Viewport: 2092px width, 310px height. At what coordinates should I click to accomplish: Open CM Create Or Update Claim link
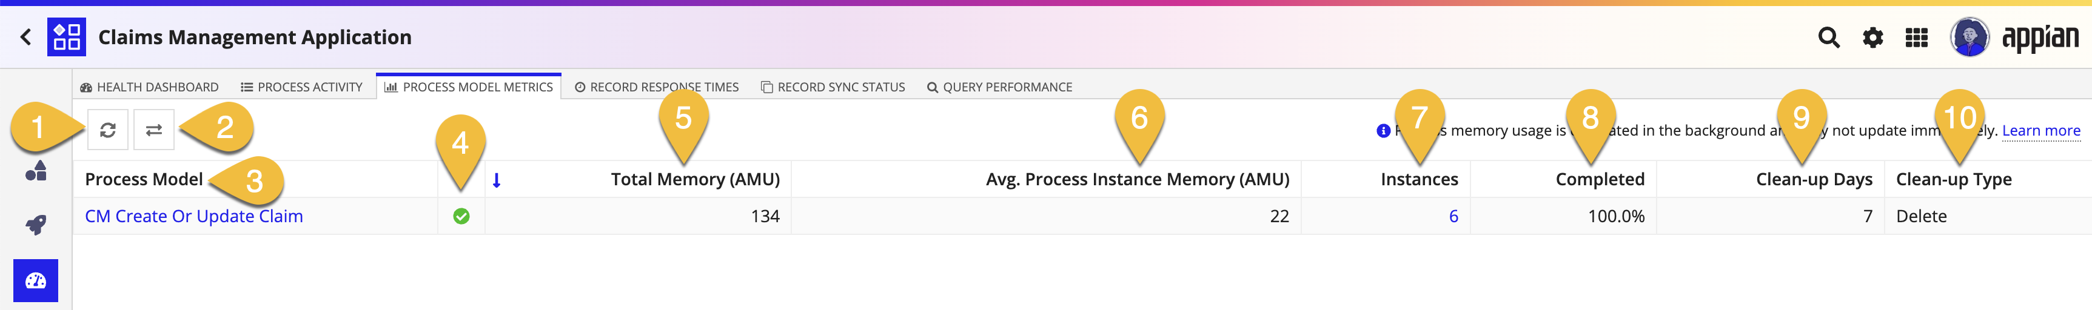click(x=194, y=217)
